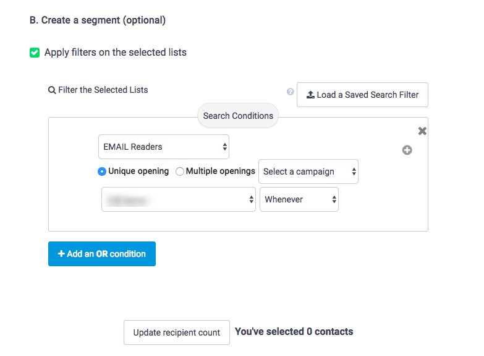
Task: Add a condition via plus circle icon
Action: (x=407, y=150)
